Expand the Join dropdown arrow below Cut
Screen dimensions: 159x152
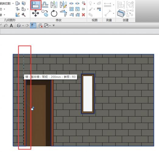coord(4,15)
